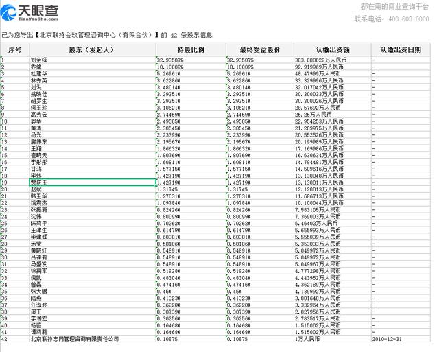439x352 pixels.
Task: Select shareholder cell 林秀英
Action: pos(93,80)
